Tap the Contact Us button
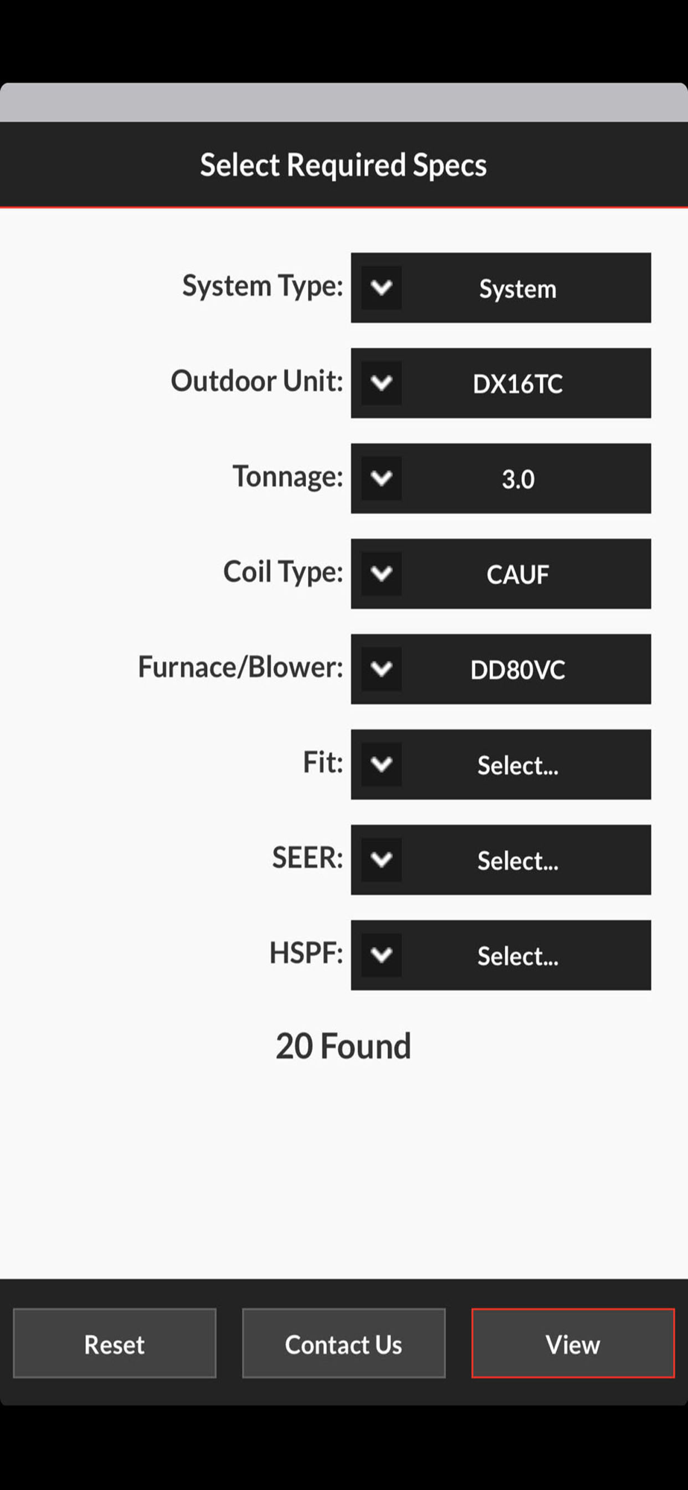This screenshot has height=1490, width=688. [344, 1343]
